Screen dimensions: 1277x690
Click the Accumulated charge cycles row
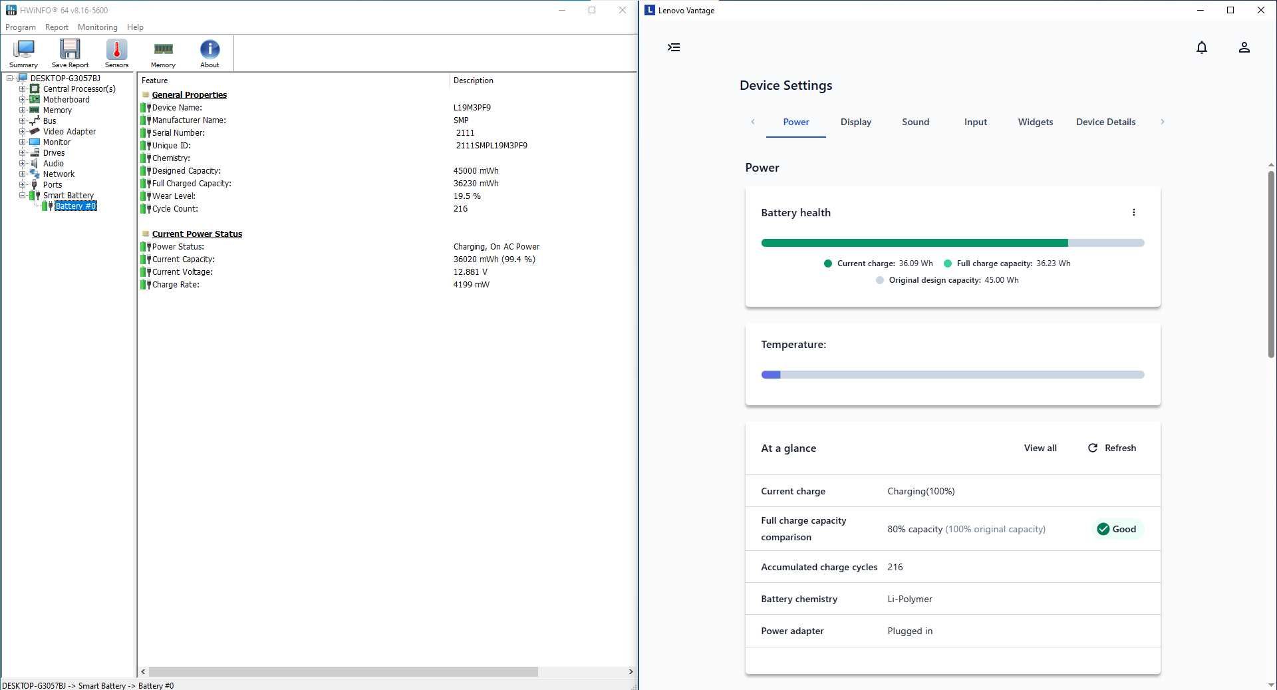point(952,567)
